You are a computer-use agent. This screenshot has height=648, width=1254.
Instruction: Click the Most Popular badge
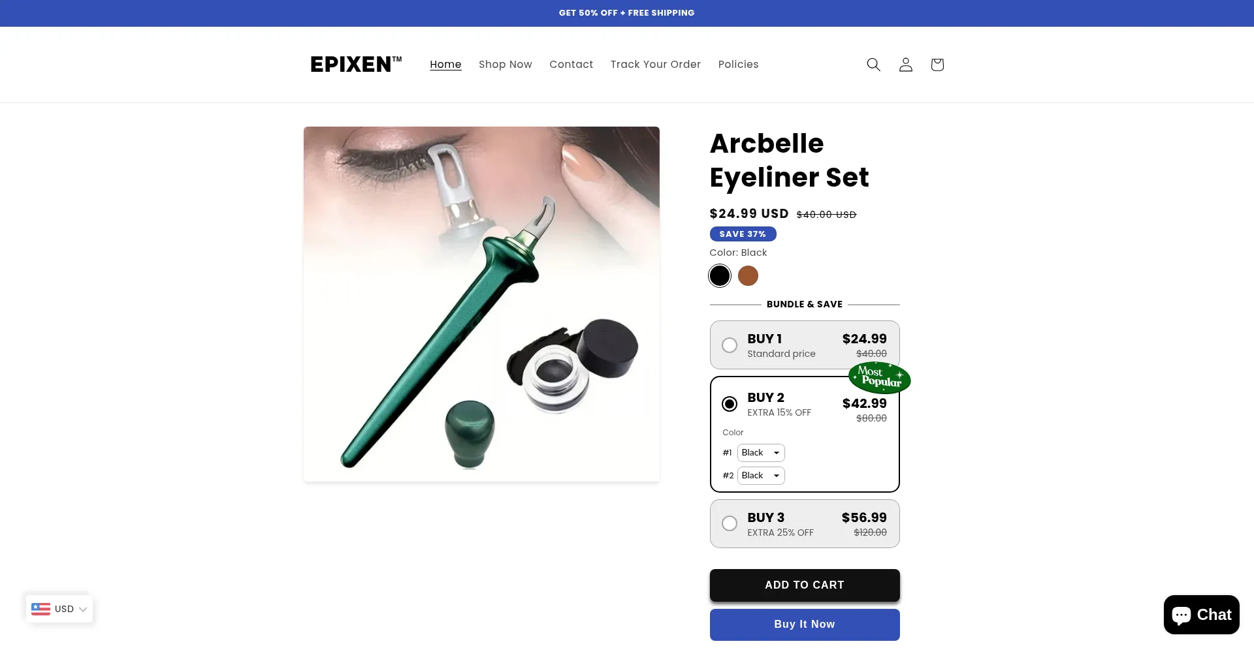click(879, 378)
